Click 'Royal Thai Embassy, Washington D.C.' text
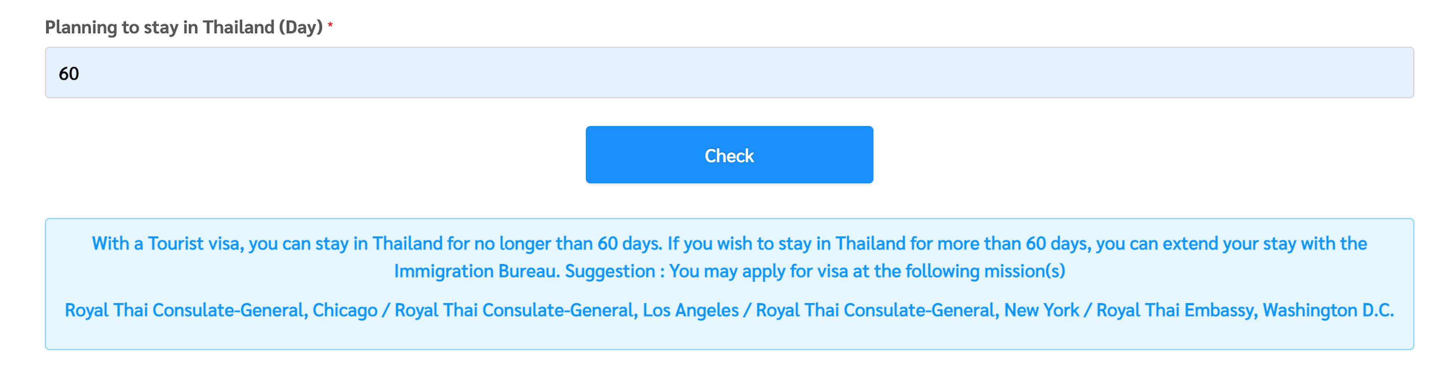 [1245, 310]
